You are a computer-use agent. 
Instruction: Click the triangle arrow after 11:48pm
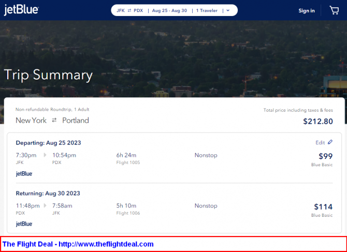pos(45,205)
